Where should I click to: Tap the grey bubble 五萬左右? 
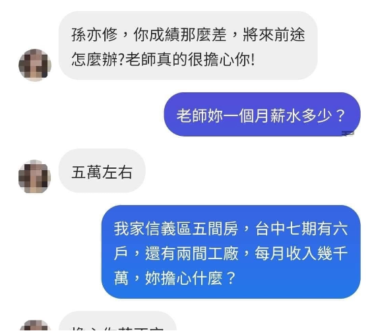pyautogui.click(x=102, y=171)
